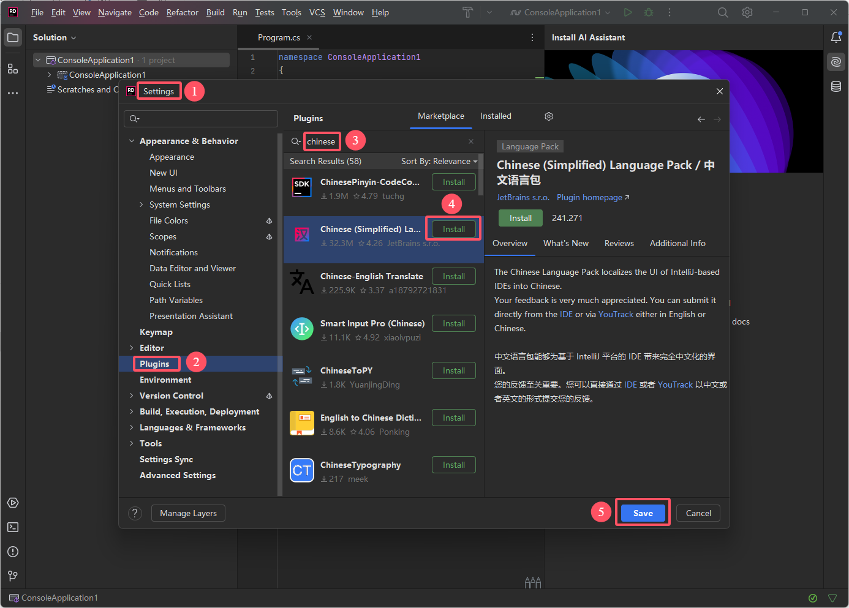Switch to the Marketplace tab
This screenshot has width=849, height=608.
(441, 116)
